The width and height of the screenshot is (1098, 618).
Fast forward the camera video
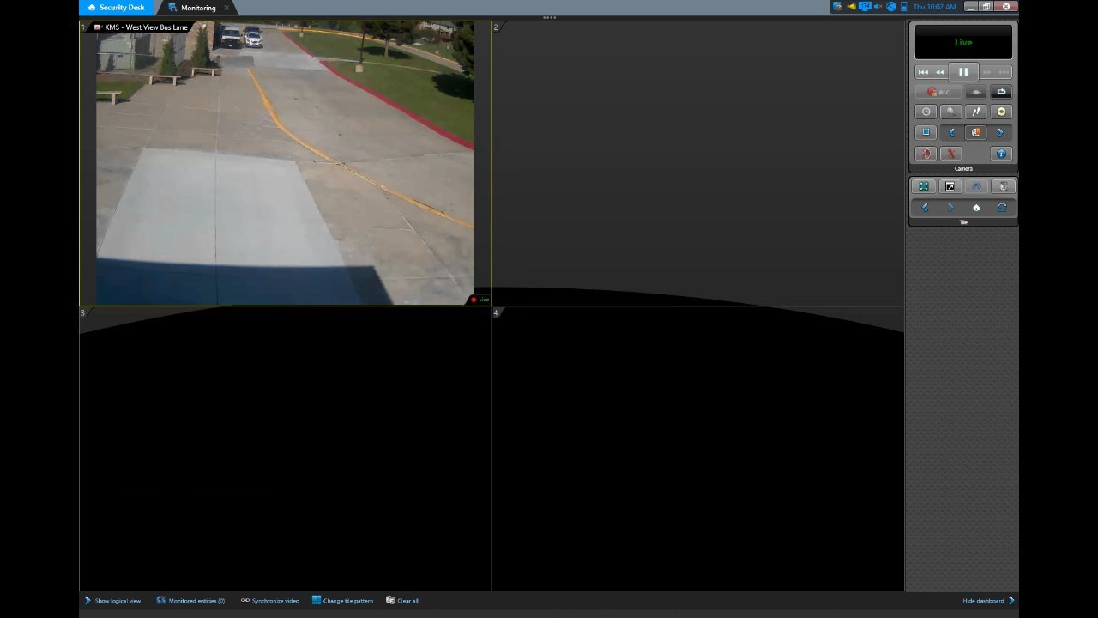click(986, 72)
